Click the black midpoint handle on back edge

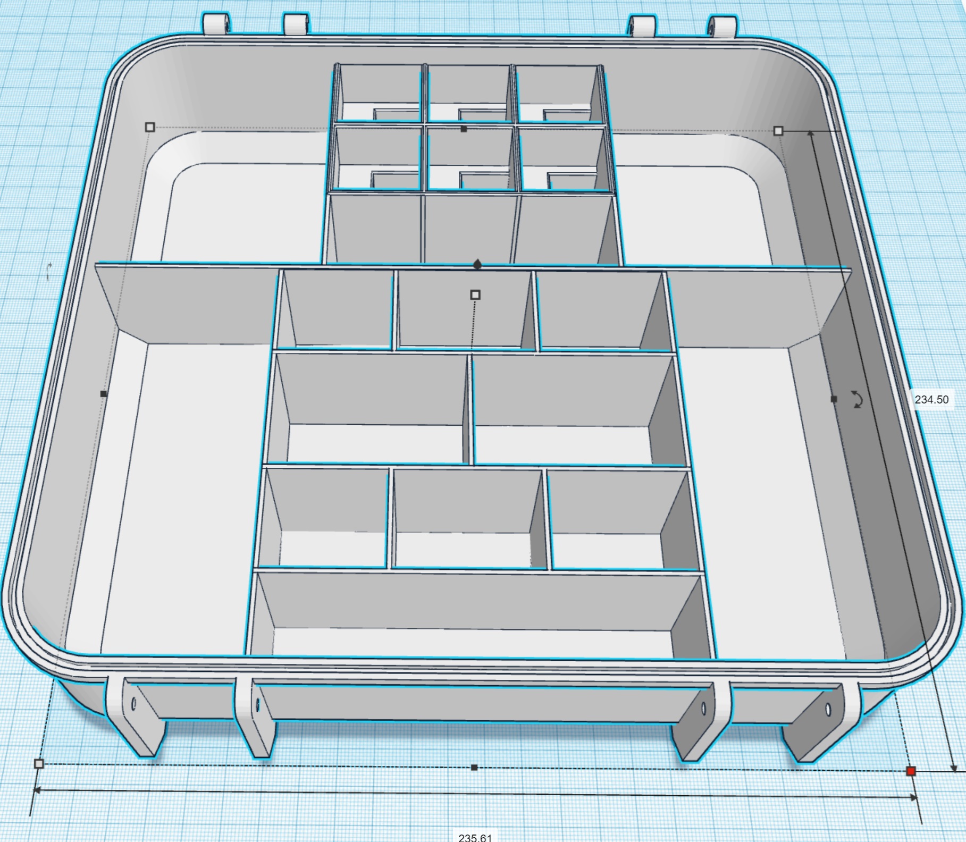pyautogui.click(x=464, y=129)
